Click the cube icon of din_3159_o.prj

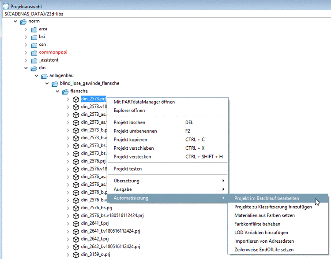(76, 255)
